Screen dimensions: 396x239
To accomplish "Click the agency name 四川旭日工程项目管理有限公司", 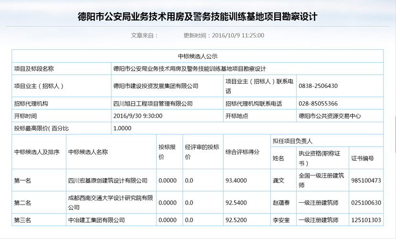I will [x=153, y=103].
